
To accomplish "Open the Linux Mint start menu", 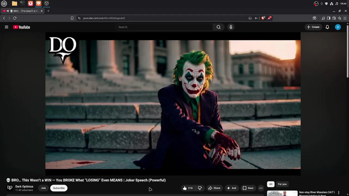I will (4, 4).
